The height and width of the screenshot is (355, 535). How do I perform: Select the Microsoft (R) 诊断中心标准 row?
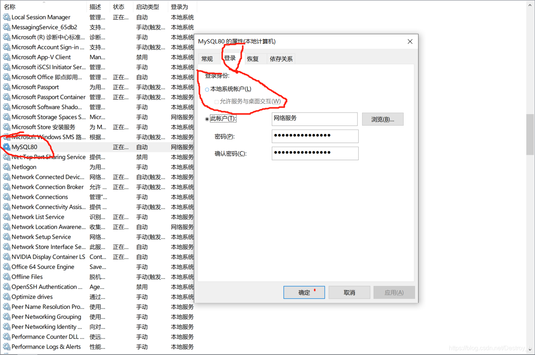(98, 37)
